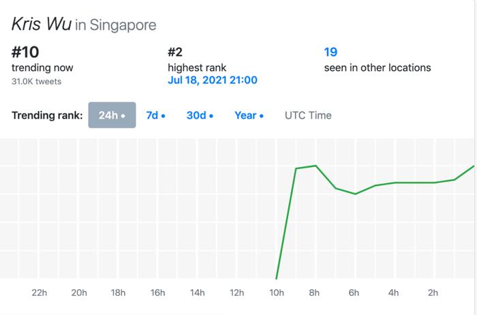Open the 30d trending rank view

[200, 115]
